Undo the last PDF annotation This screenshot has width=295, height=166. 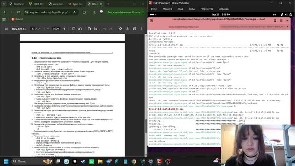[x=105, y=29]
